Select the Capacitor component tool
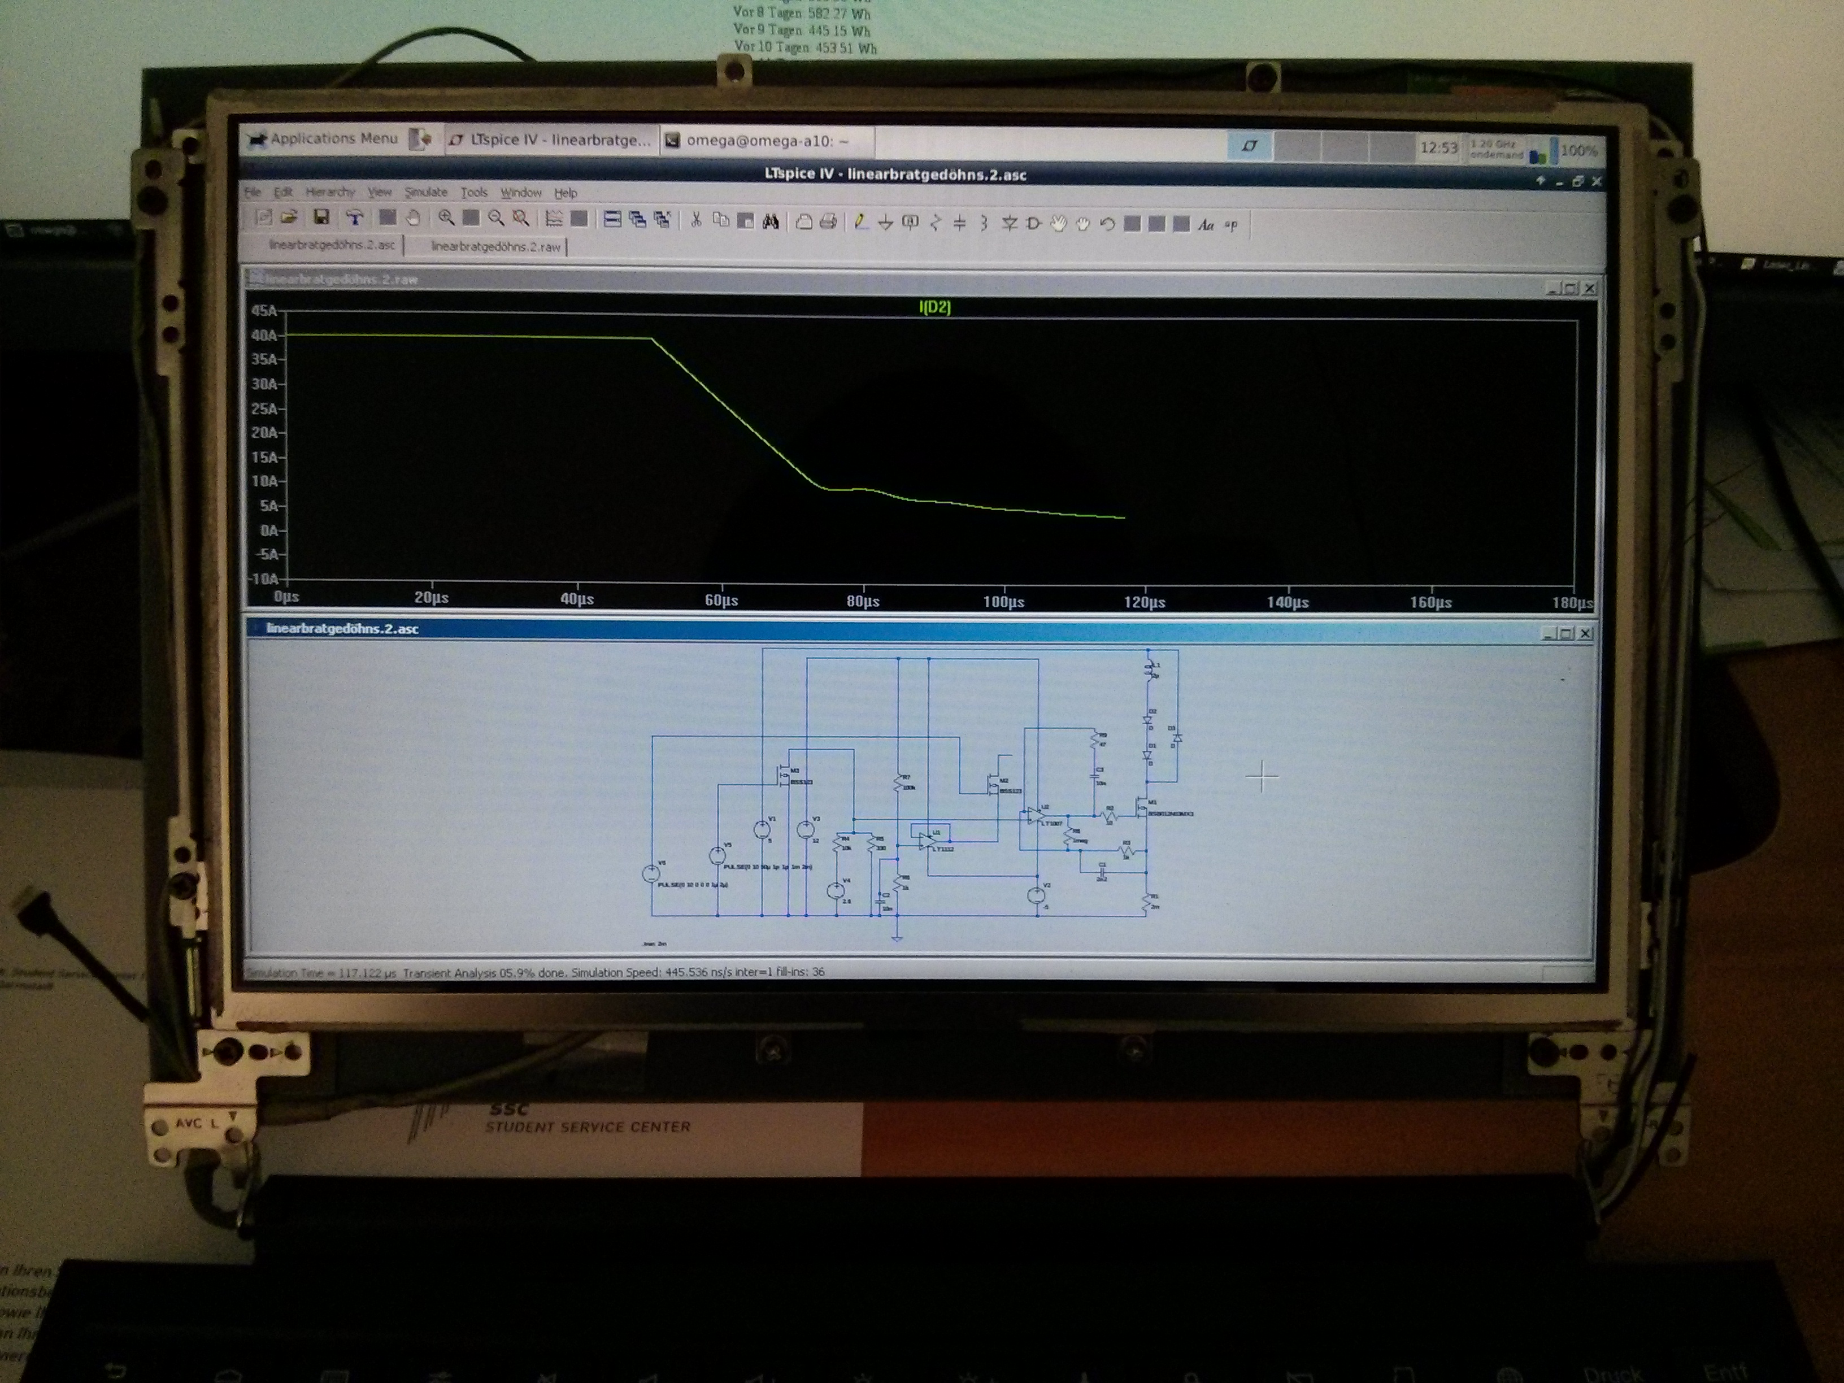Image resolution: width=1844 pixels, height=1383 pixels. click(x=959, y=223)
